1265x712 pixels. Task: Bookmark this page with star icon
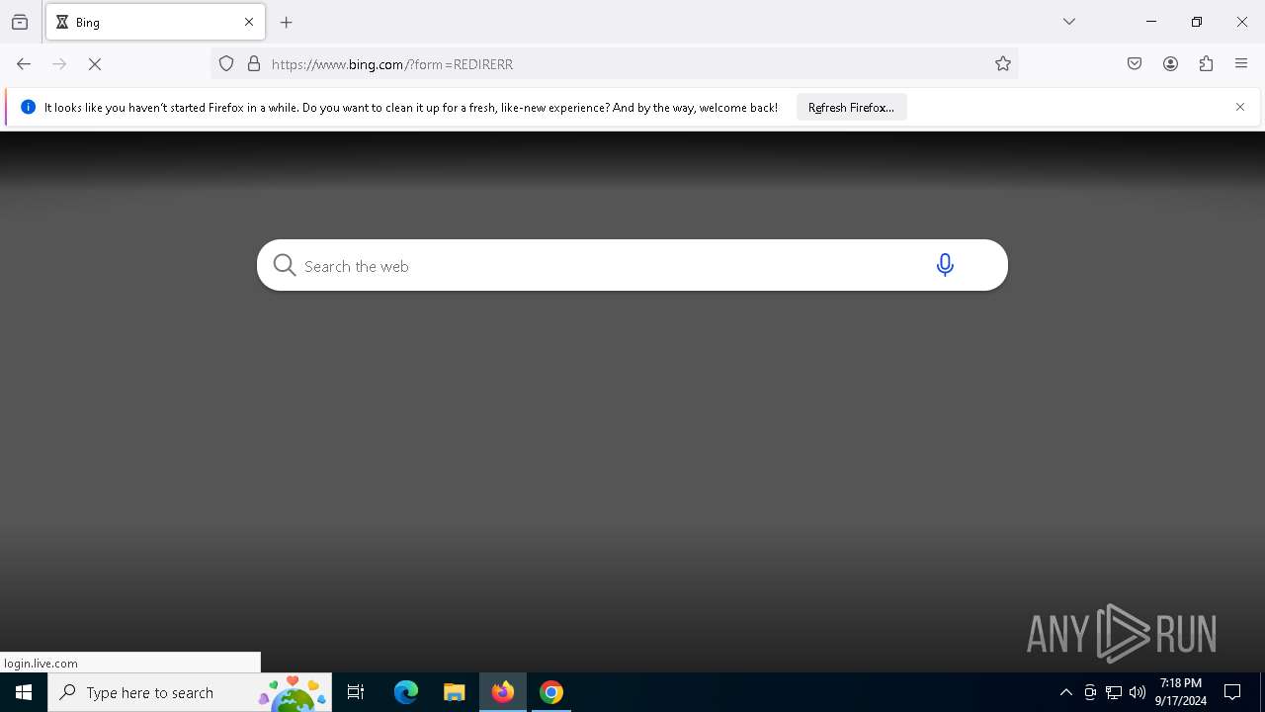pyautogui.click(x=1003, y=64)
